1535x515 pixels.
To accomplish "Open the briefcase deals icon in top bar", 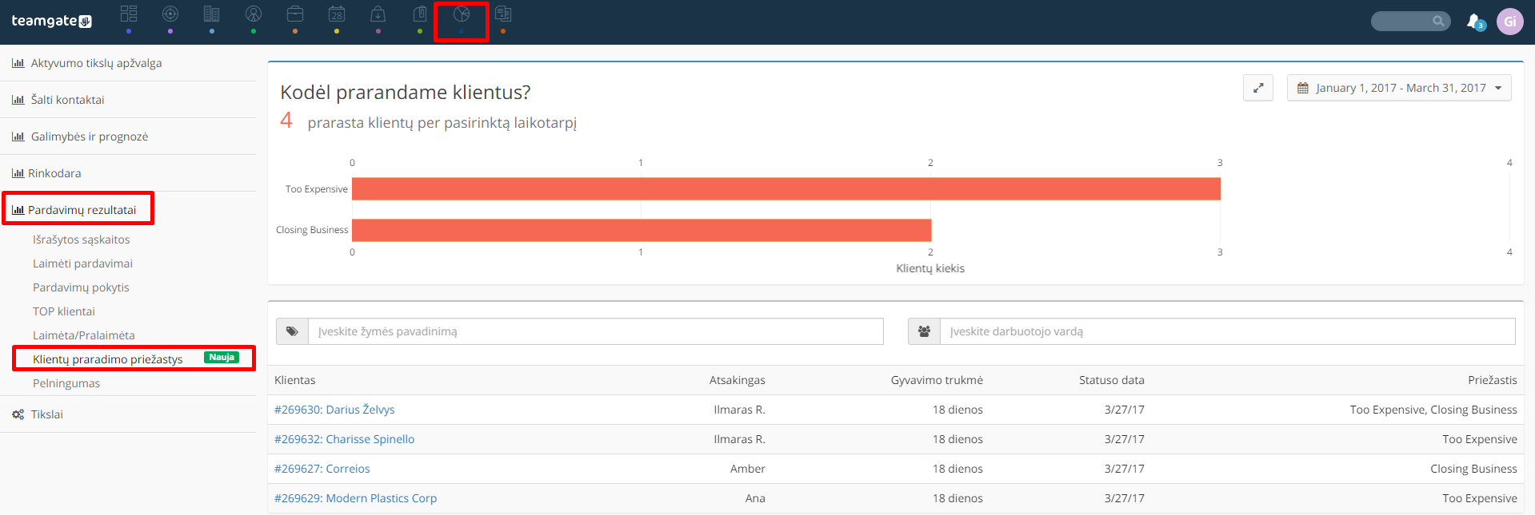I will pos(295,14).
